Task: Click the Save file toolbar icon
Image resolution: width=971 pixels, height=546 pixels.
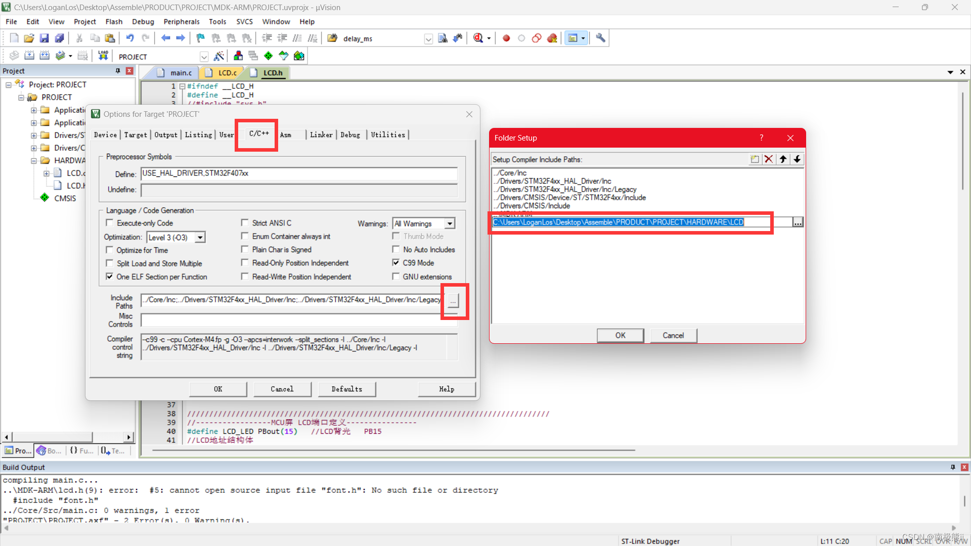Action: (x=44, y=38)
